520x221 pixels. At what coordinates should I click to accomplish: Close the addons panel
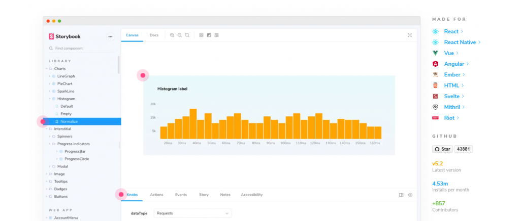(410, 195)
